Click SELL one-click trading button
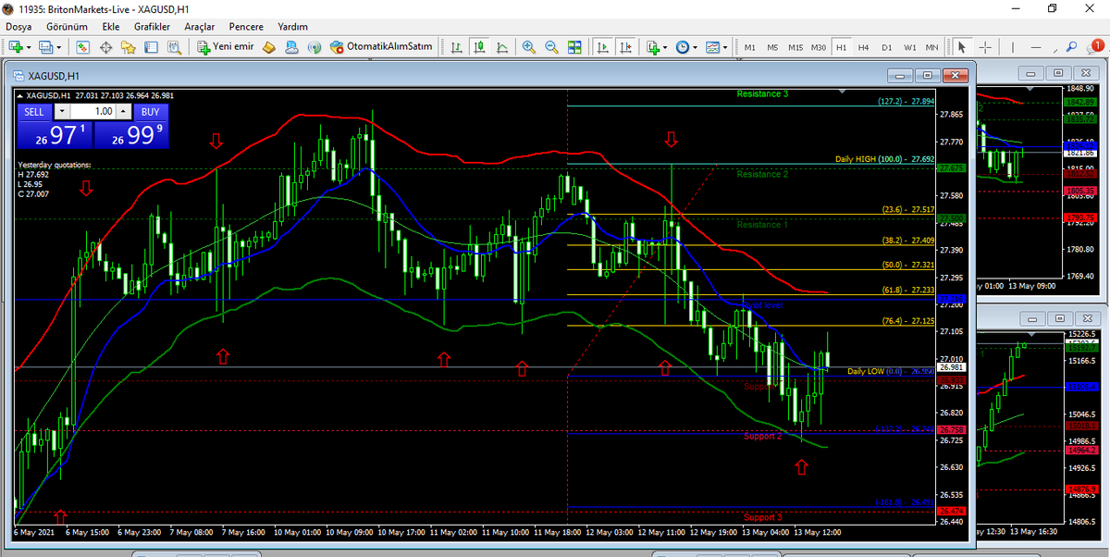1110x557 pixels. [x=33, y=111]
